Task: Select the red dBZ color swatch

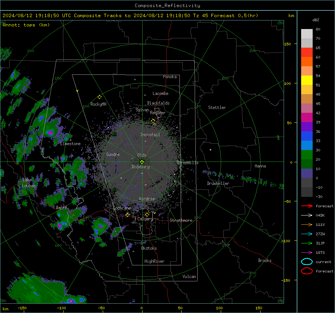Action: pyautogui.click(x=307, y=52)
